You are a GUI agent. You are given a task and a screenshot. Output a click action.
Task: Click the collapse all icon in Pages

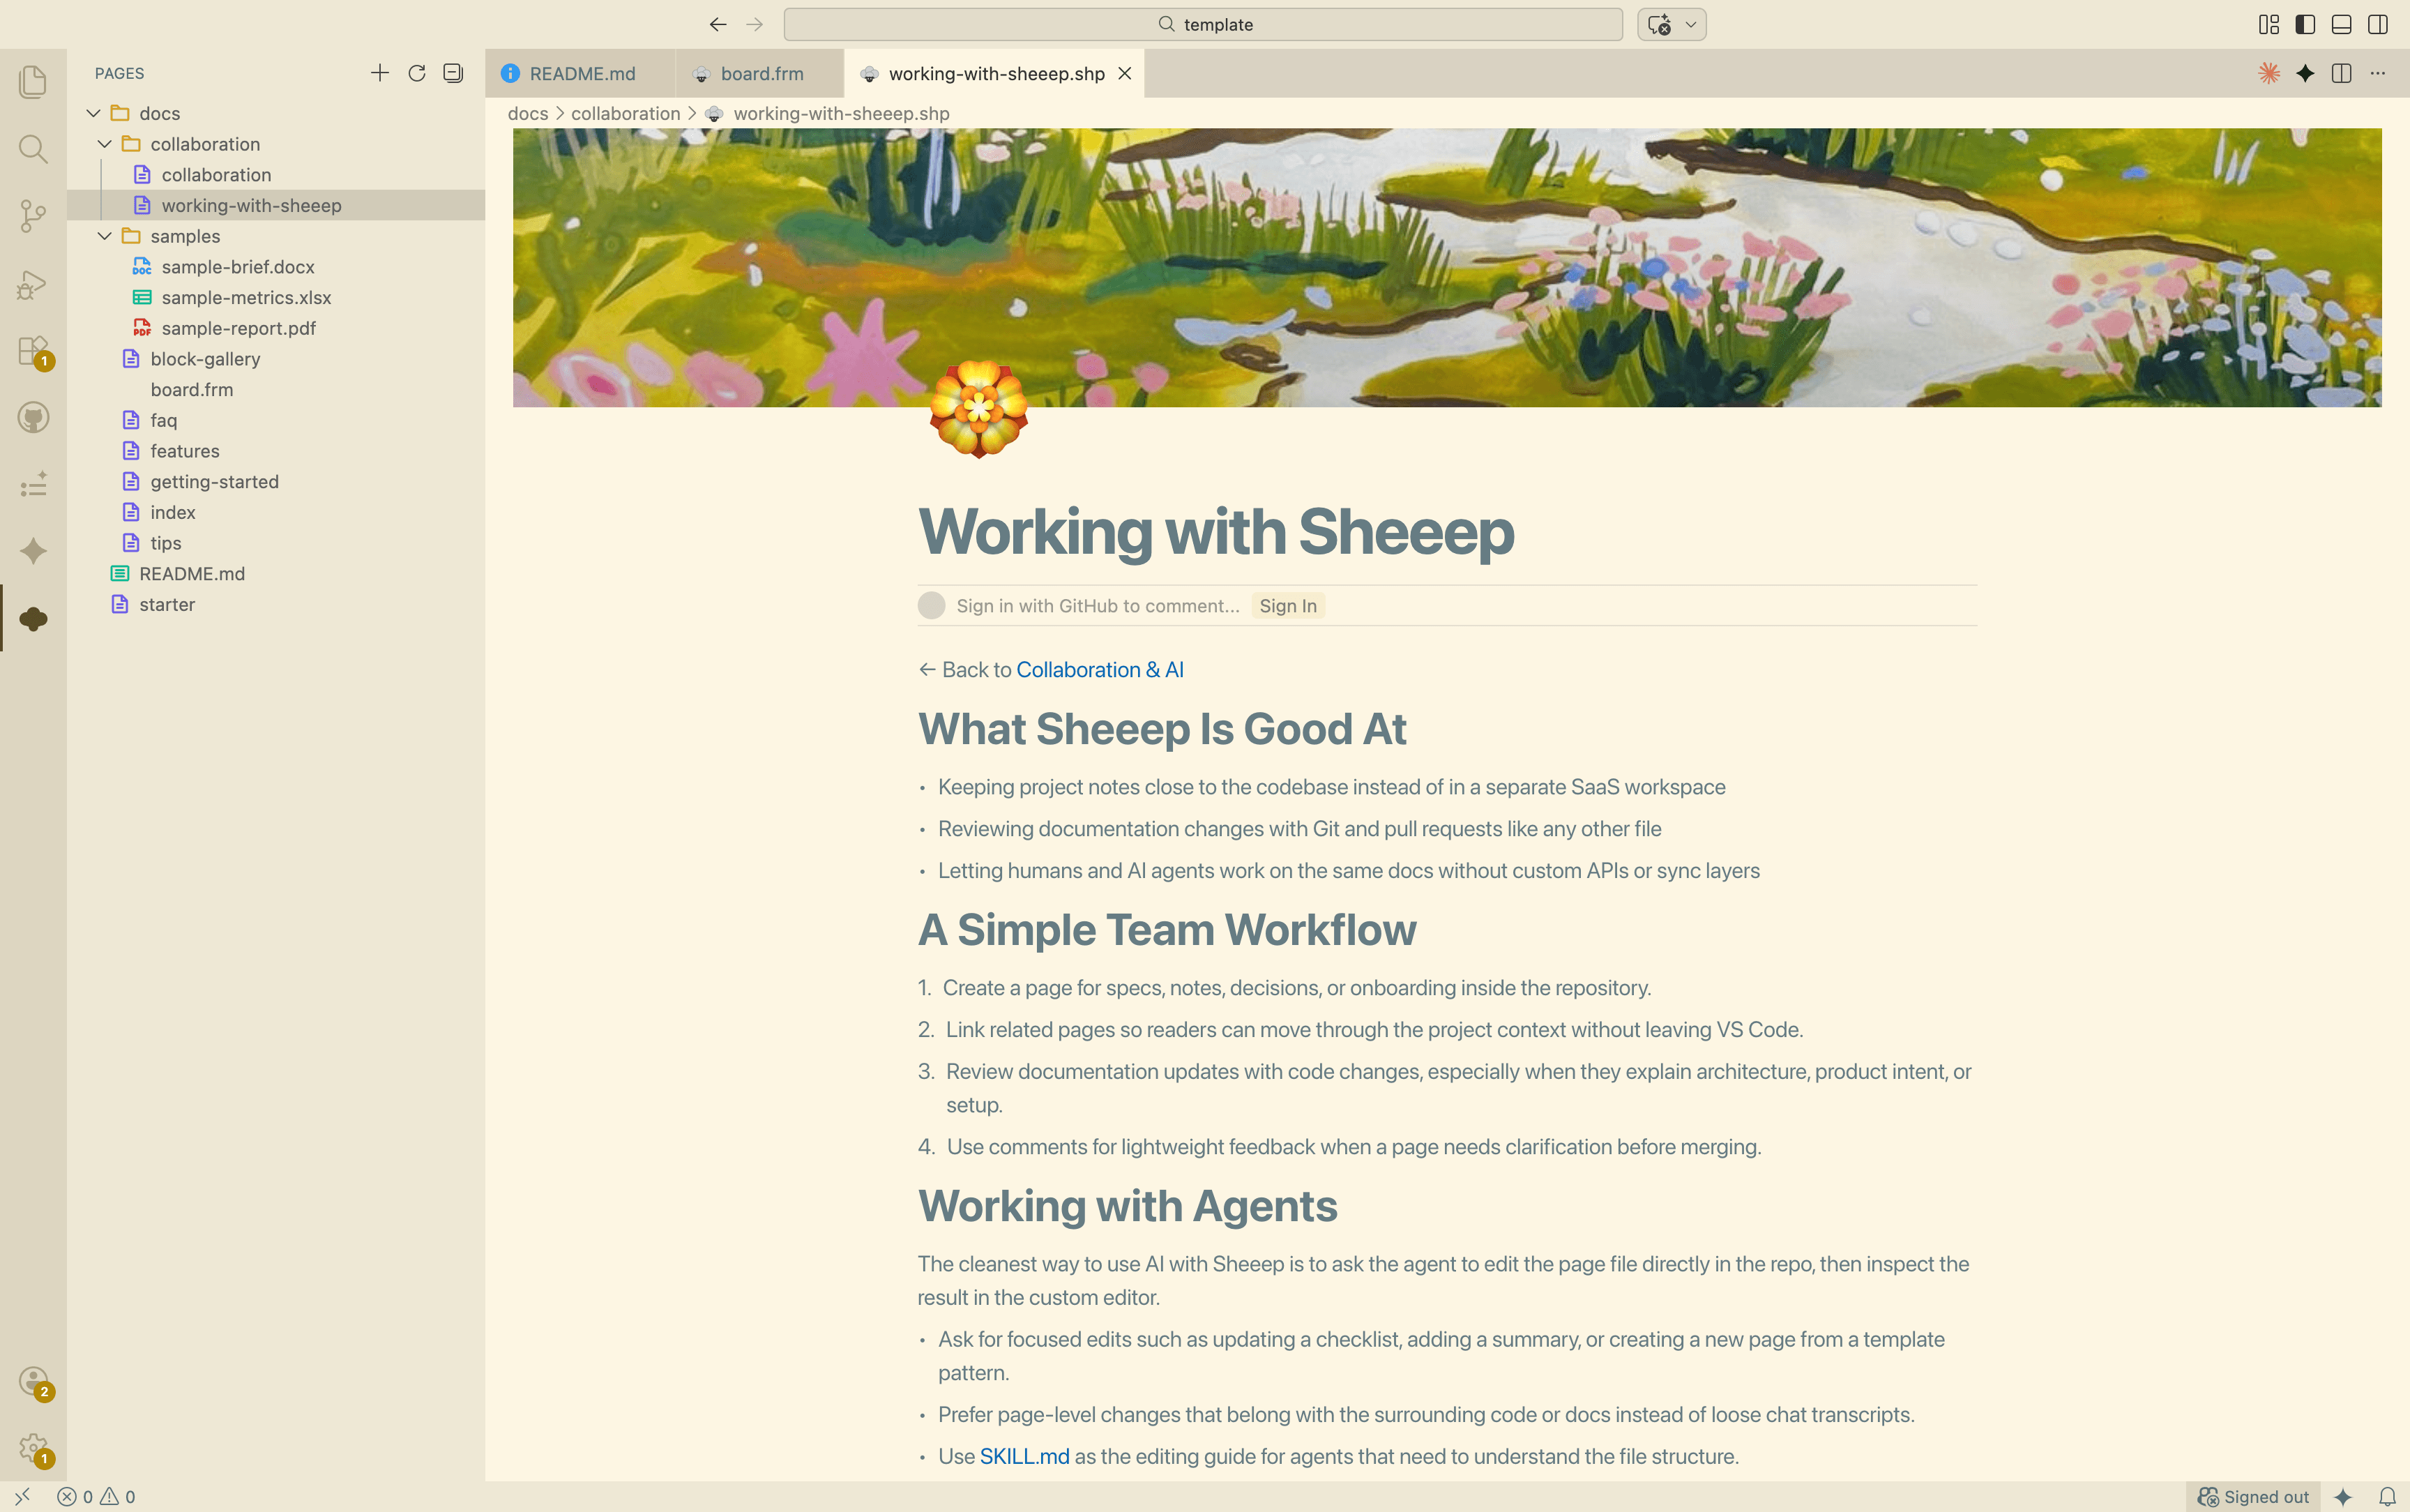(453, 73)
